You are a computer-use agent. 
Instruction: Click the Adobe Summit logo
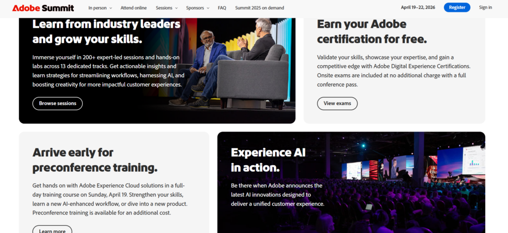click(x=43, y=8)
